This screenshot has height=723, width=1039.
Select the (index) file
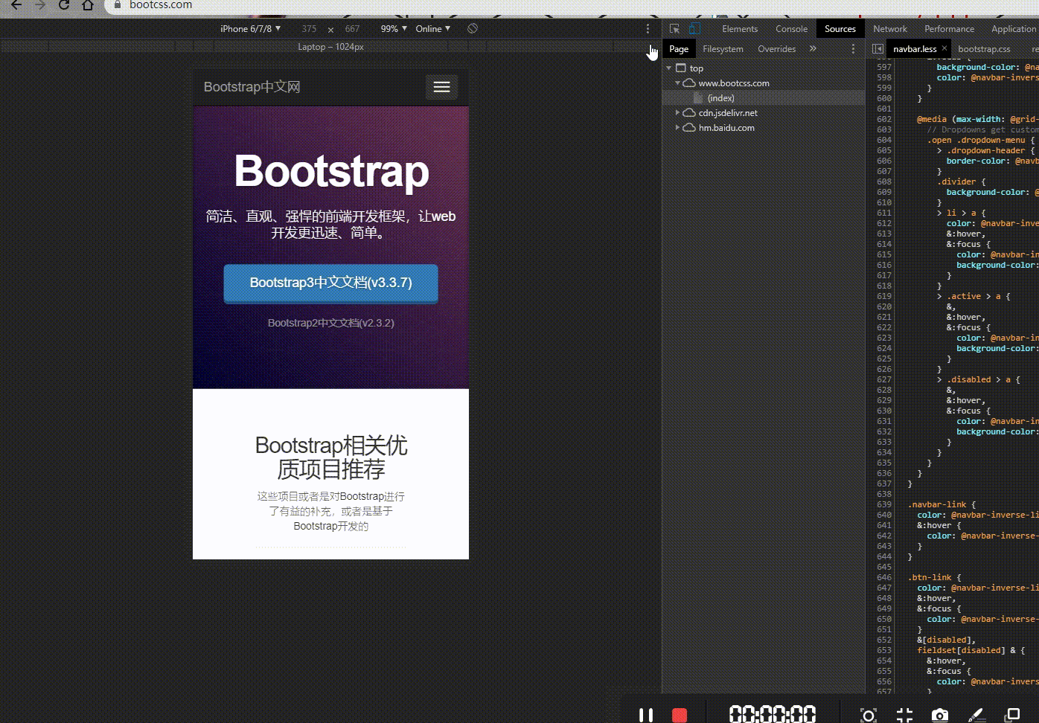click(x=720, y=97)
